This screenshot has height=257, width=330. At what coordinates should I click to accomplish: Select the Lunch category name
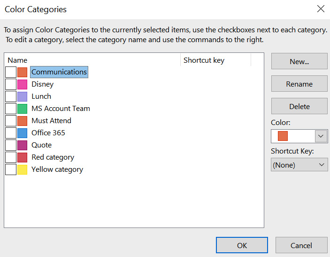pos(41,96)
